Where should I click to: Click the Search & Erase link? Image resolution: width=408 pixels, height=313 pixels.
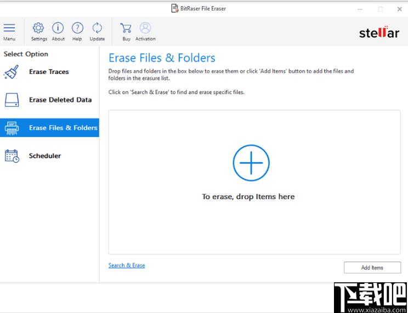[x=127, y=265]
